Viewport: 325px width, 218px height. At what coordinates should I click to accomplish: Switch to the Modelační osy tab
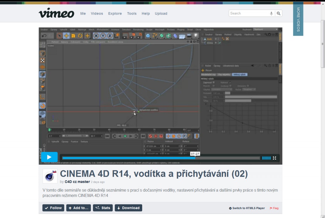(209, 75)
